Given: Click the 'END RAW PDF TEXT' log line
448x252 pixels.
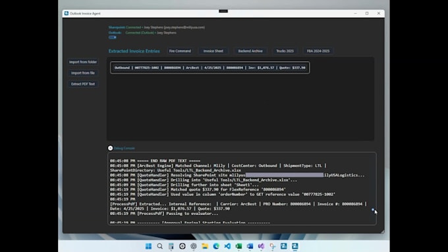Looking at the screenshot, I should click(155, 161).
